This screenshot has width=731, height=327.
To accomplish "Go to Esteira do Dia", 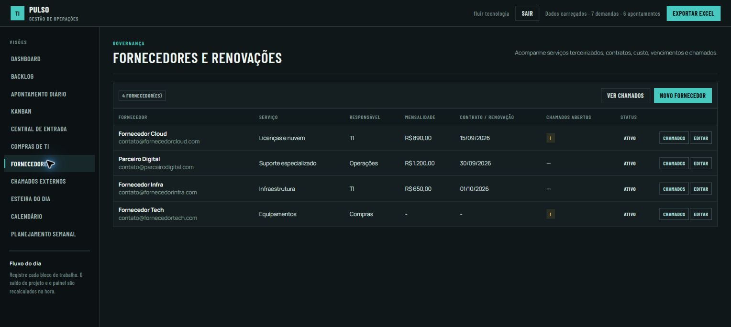I will (x=31, y=199).
